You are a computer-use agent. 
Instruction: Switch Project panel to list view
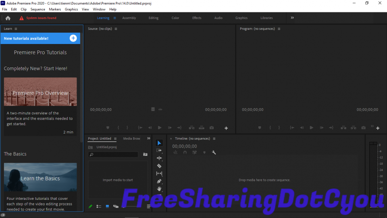(x=99, y=206)
